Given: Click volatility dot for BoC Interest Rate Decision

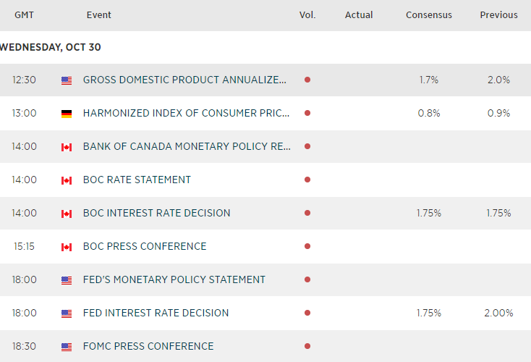Looking at the screenshot, I should point(307,214).
